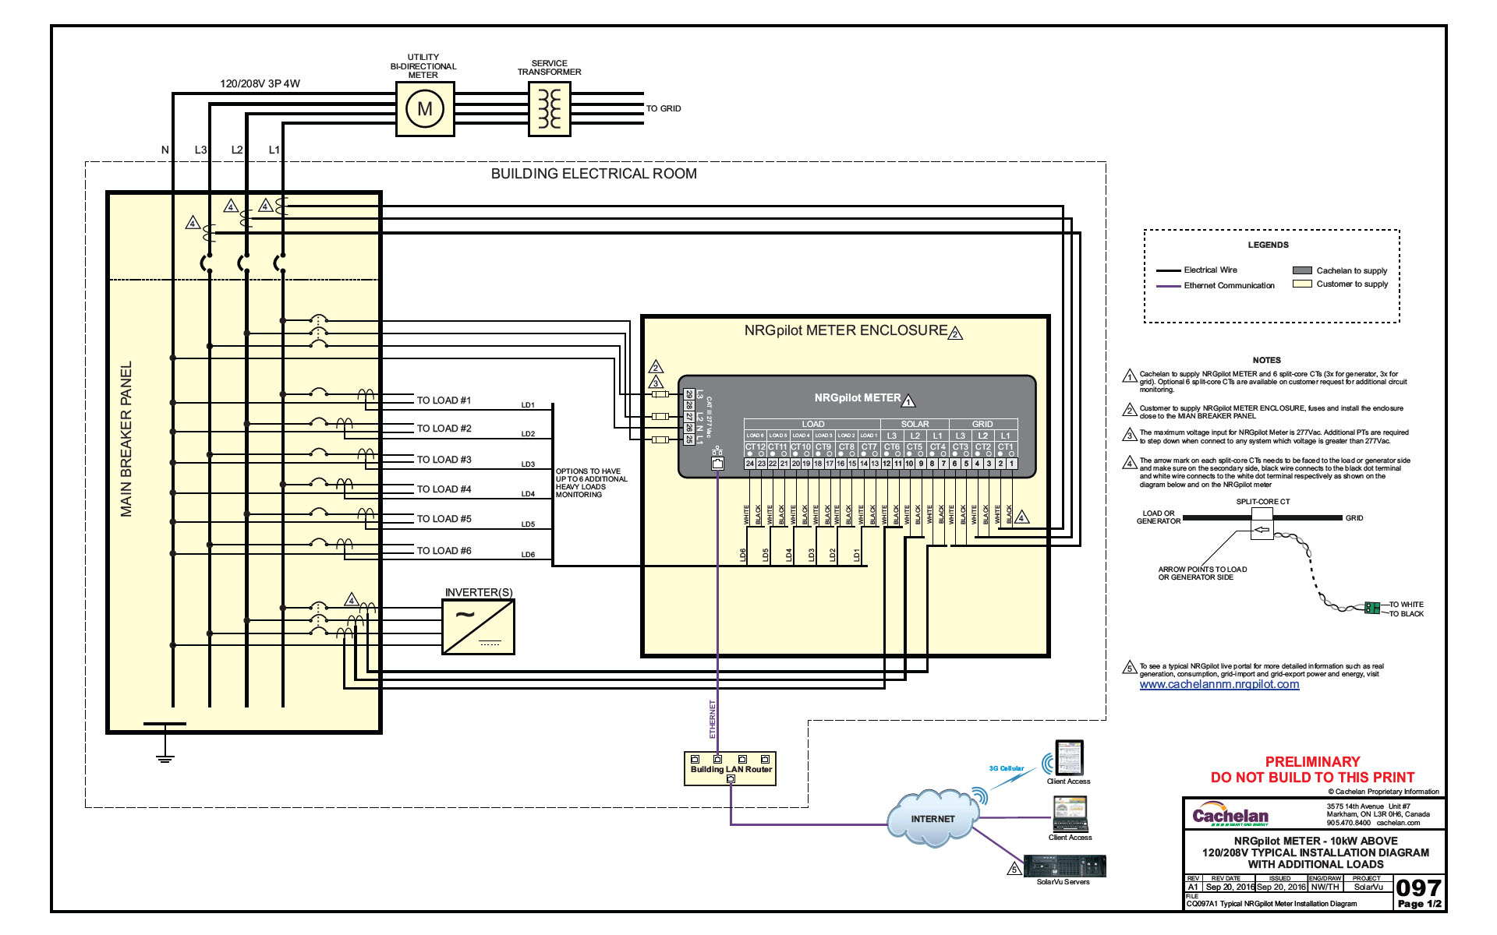The height and width of the screenshot is (935, 1497).
Task: Click the LD1 wire label near load 1
Action: tap(528, 405)
